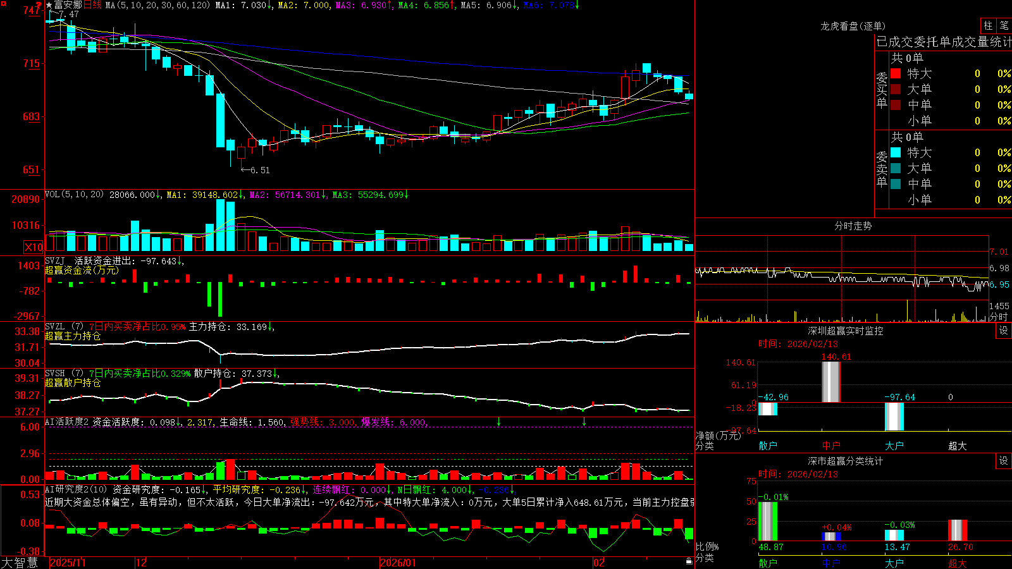Open settings 设 for 深圳超赢实时监控

[x=1004, y=331]
